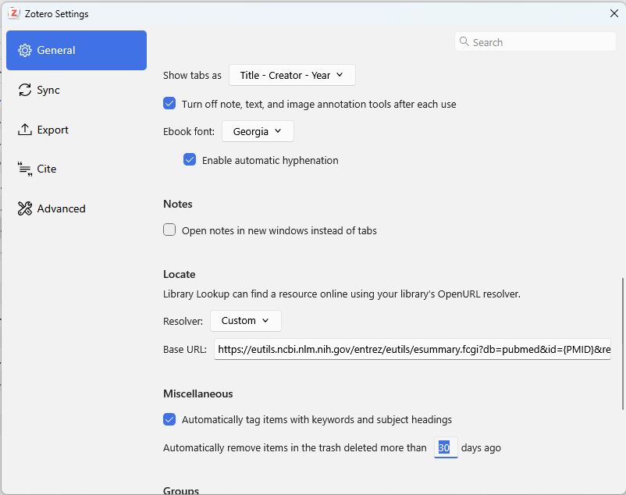This screenshot has height=495, width=626.
Task: Click the Zotero logo in title bar
Action: point(14,13)
